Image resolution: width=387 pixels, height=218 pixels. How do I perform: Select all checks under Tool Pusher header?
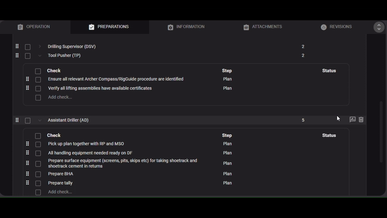38,71
